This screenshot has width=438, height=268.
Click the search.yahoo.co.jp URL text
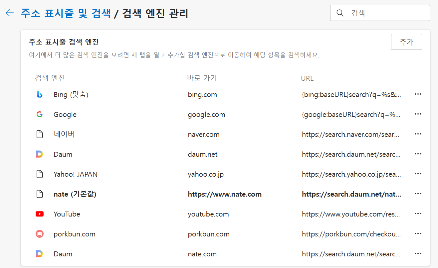pyautogui.click(x=351, y=174)
